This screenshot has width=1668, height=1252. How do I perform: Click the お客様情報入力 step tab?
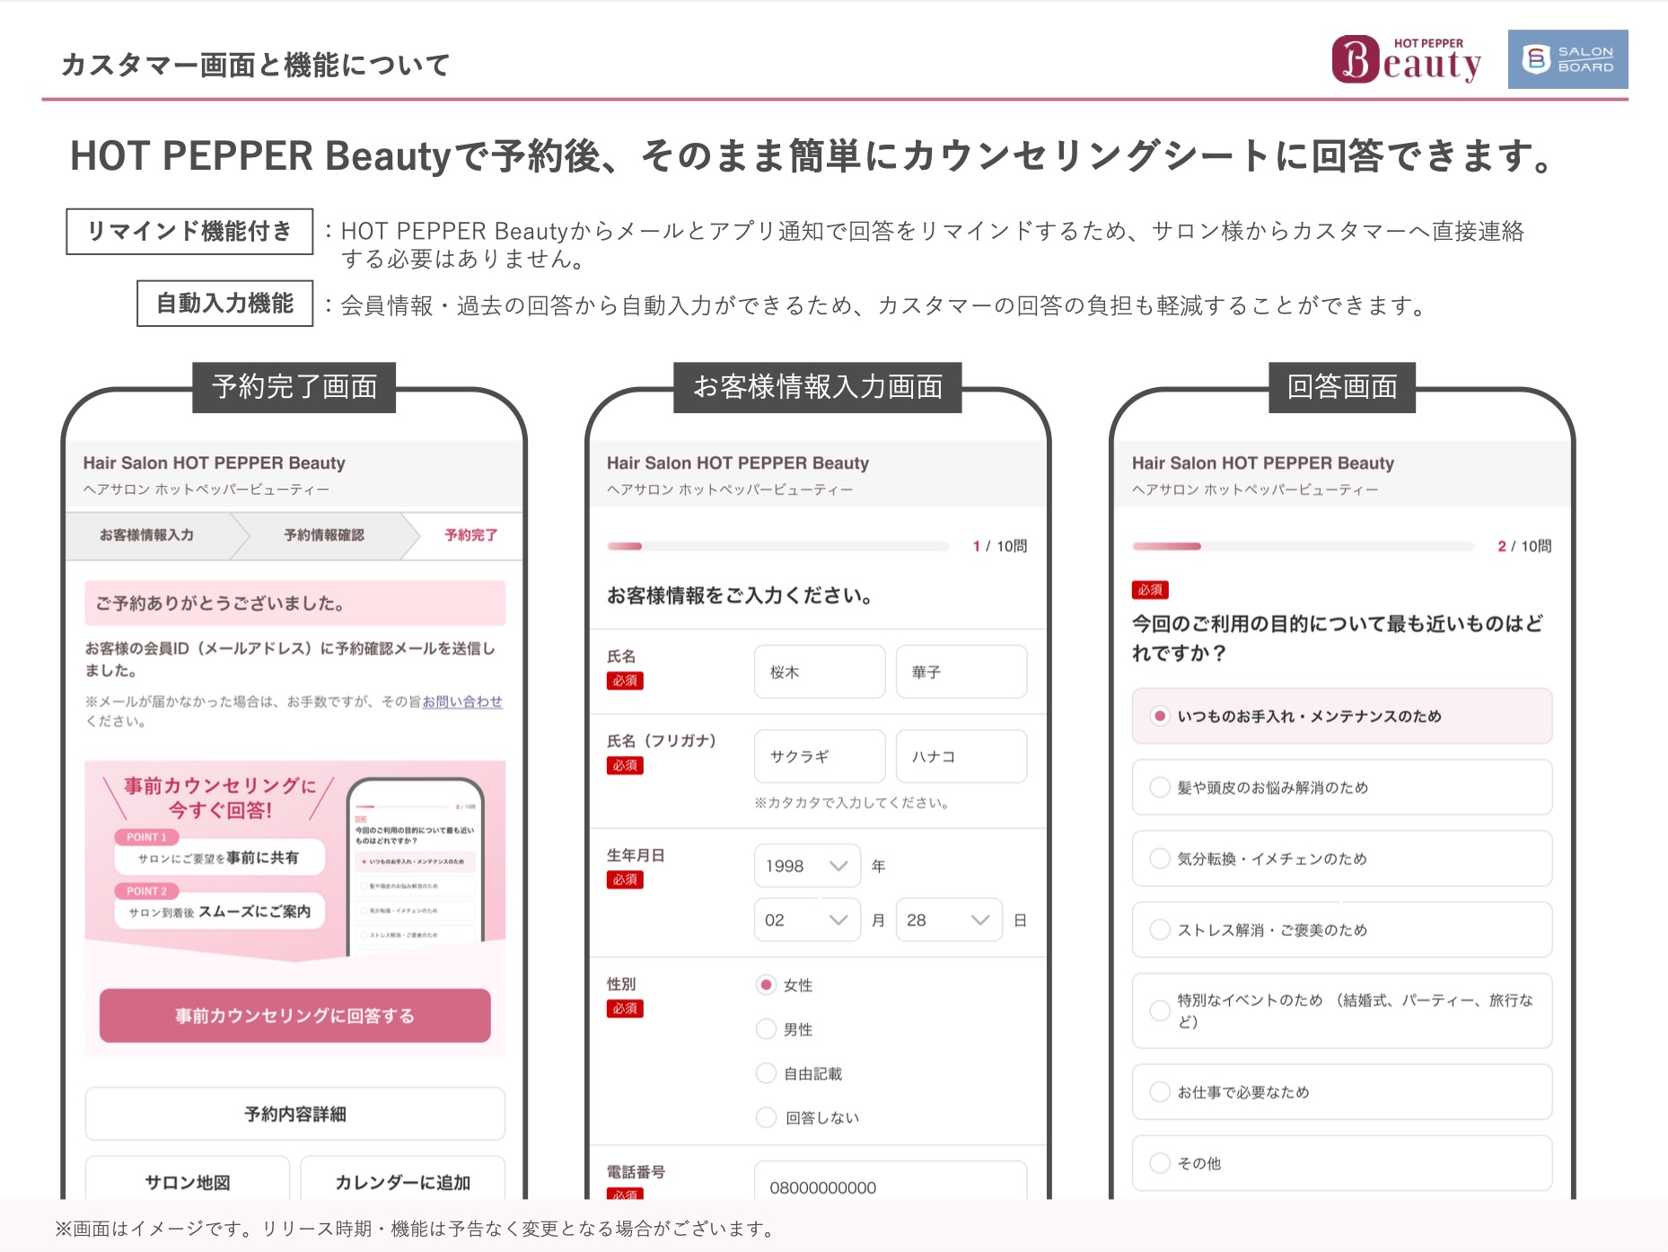(x=146, y=535)
